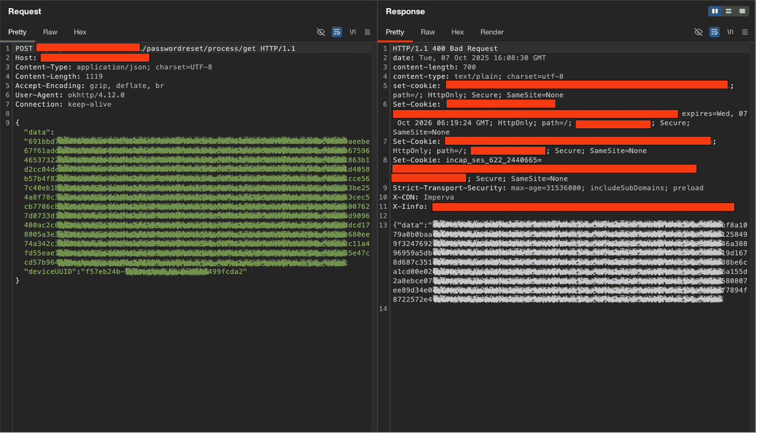
Task: Toggle line wrap icon in Request panel
Action: [337, 32]
